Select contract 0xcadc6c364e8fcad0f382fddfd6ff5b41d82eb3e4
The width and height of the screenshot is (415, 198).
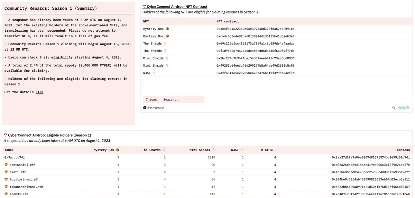tap(255, 36)
